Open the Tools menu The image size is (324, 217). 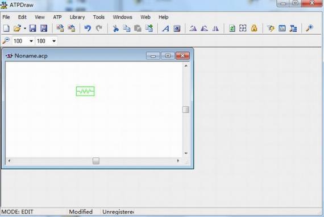tap(99, 17)
